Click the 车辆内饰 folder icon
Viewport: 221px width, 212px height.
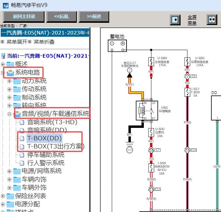tap(17, 180)
